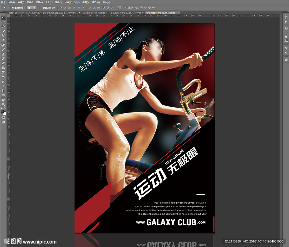Open the Character panel icon

coord(286,48)
